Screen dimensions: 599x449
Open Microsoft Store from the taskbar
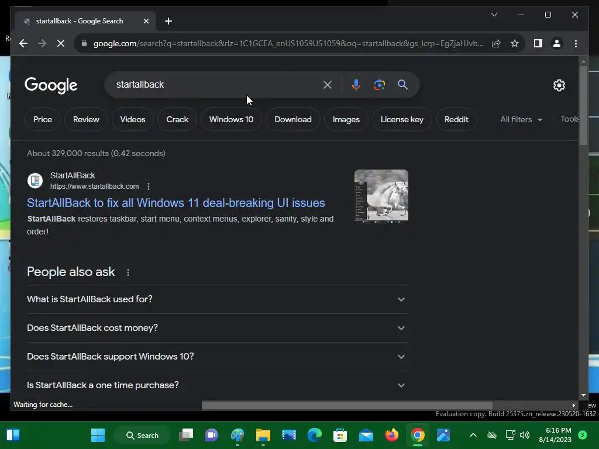tap(340, 435)
